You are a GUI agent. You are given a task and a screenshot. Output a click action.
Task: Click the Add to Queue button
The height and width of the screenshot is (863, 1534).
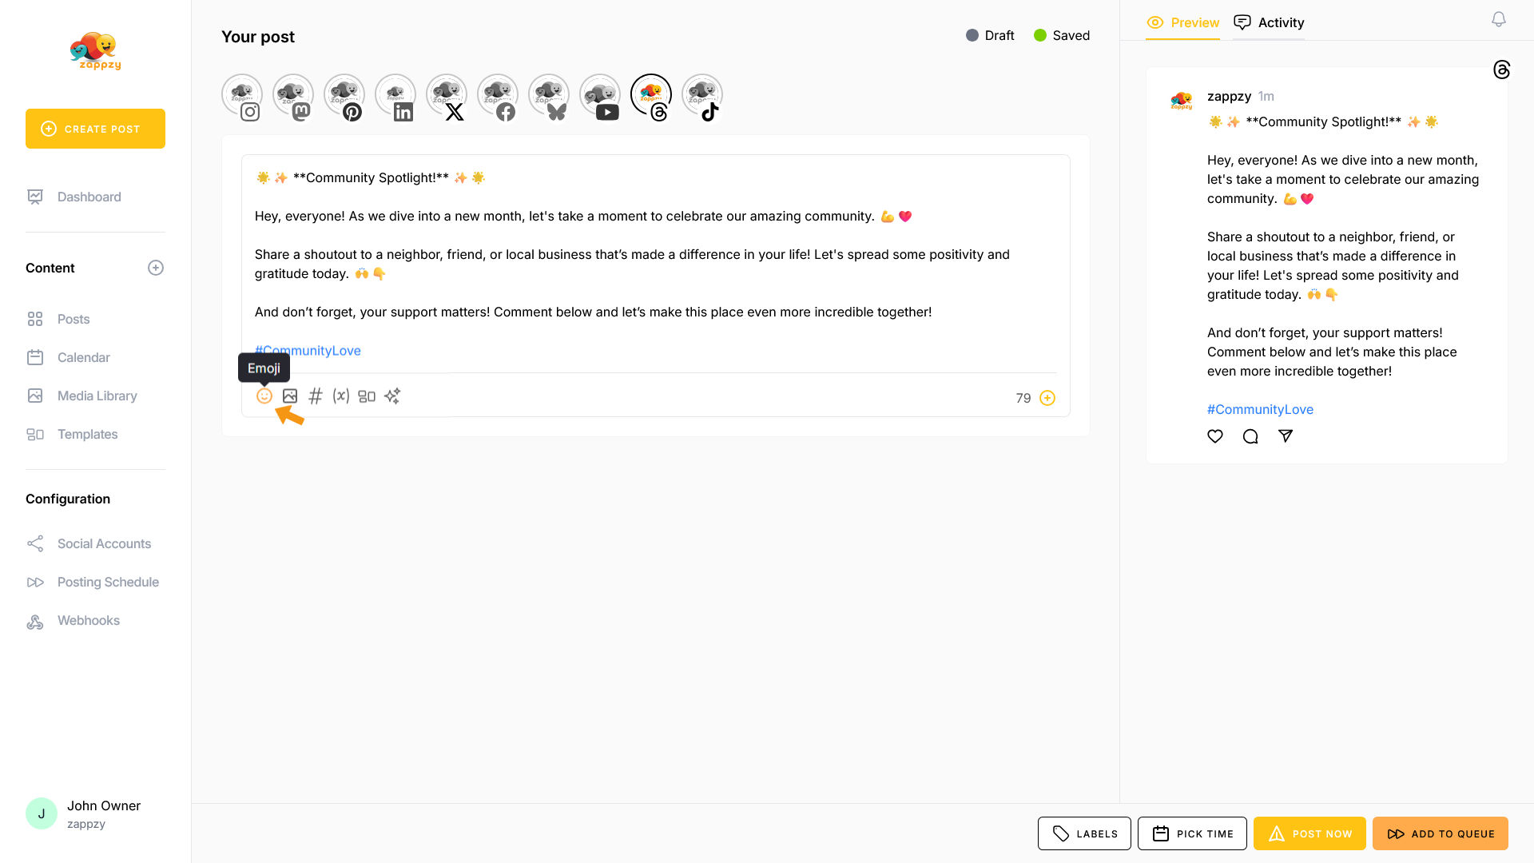click(1440, 833)
